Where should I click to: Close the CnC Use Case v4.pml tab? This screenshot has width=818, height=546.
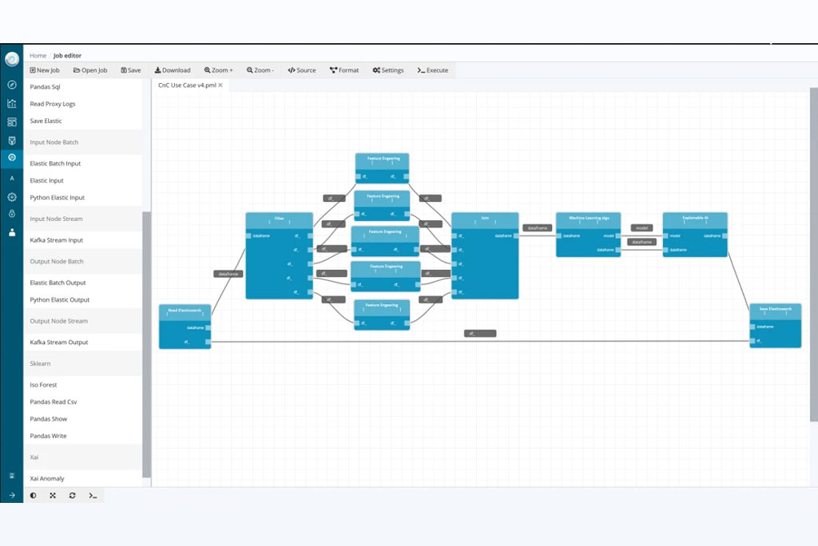pyautogui.click(x=220, y=85)
